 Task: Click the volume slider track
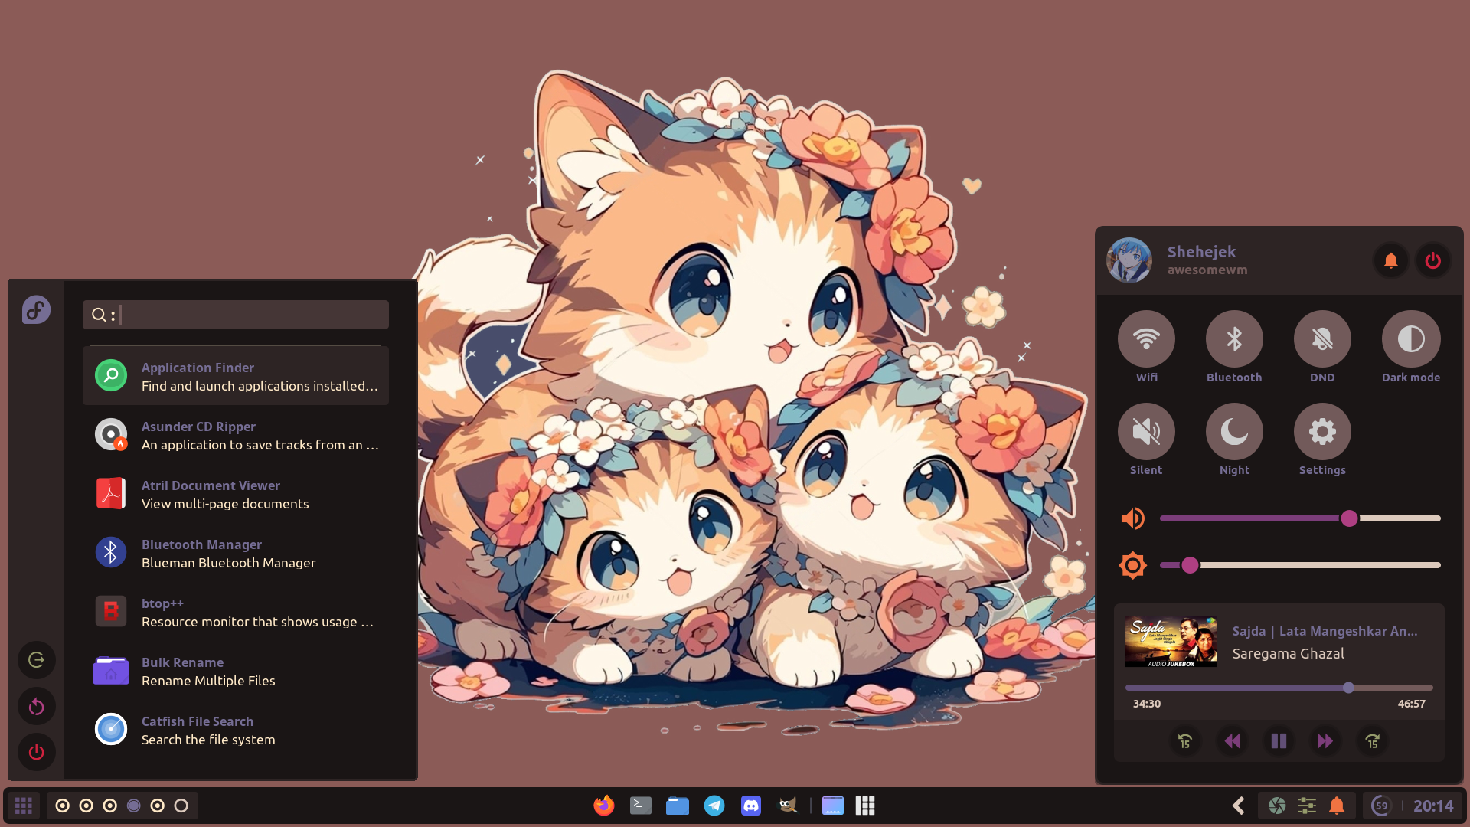[x=1256, y=518]
